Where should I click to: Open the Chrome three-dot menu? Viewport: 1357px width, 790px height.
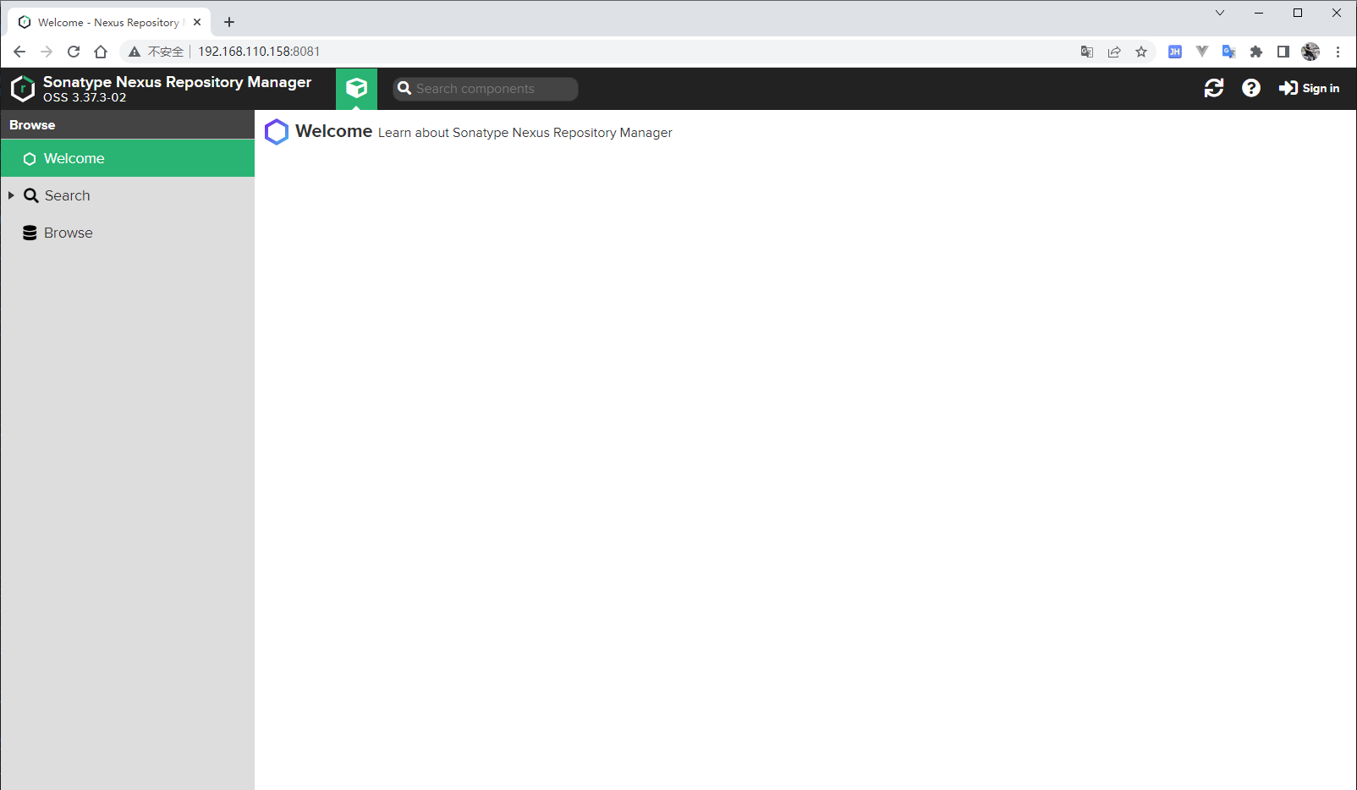click(x=1338, y=52)
